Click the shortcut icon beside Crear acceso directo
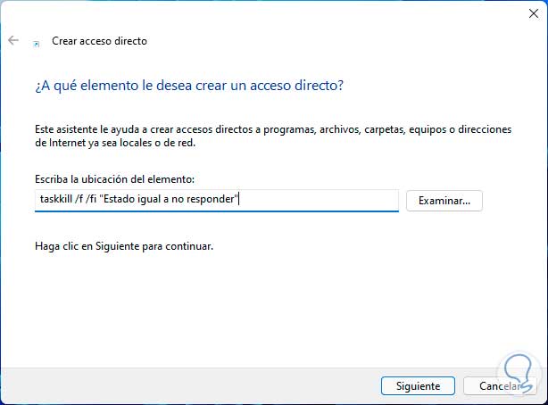This screenshot has height=405, width=548. point(37,42)
